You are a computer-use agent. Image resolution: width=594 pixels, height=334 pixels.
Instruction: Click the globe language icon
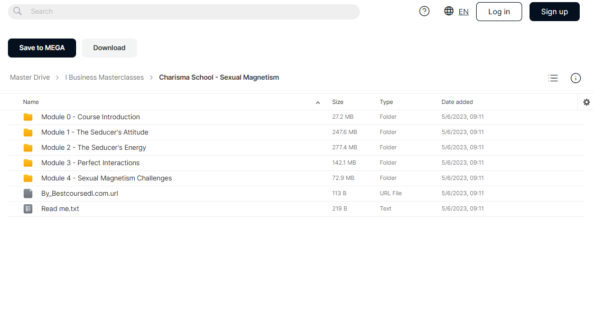[x=449, y=11]
